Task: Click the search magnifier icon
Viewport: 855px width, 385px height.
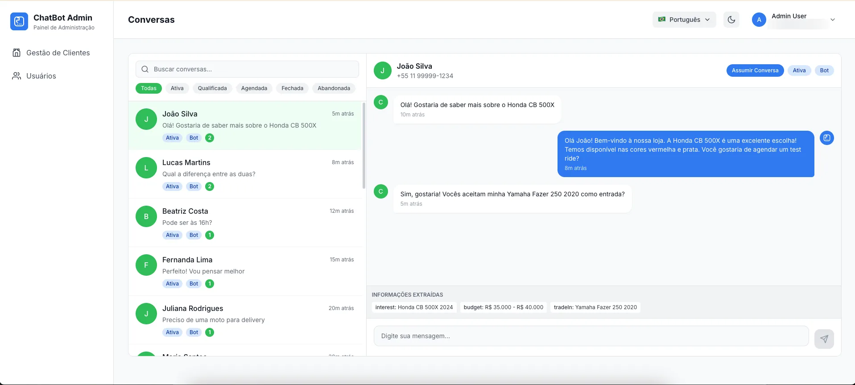Action: (145, 69)
